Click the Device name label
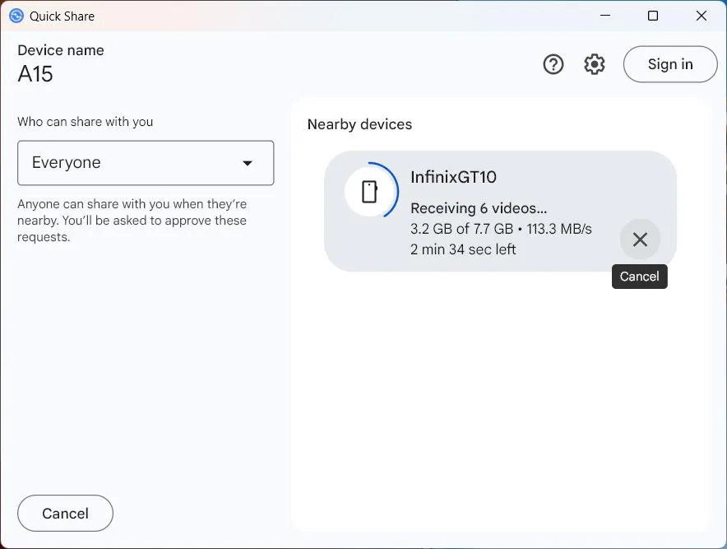The image size is (727, 549). (x=61, y=50)
